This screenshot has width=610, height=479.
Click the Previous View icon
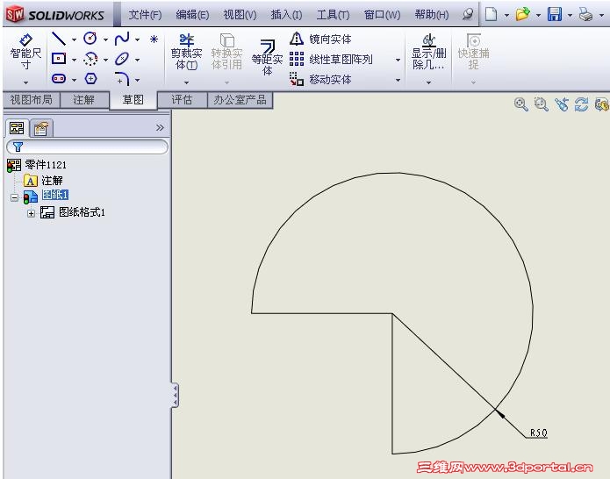click(562, 104)
